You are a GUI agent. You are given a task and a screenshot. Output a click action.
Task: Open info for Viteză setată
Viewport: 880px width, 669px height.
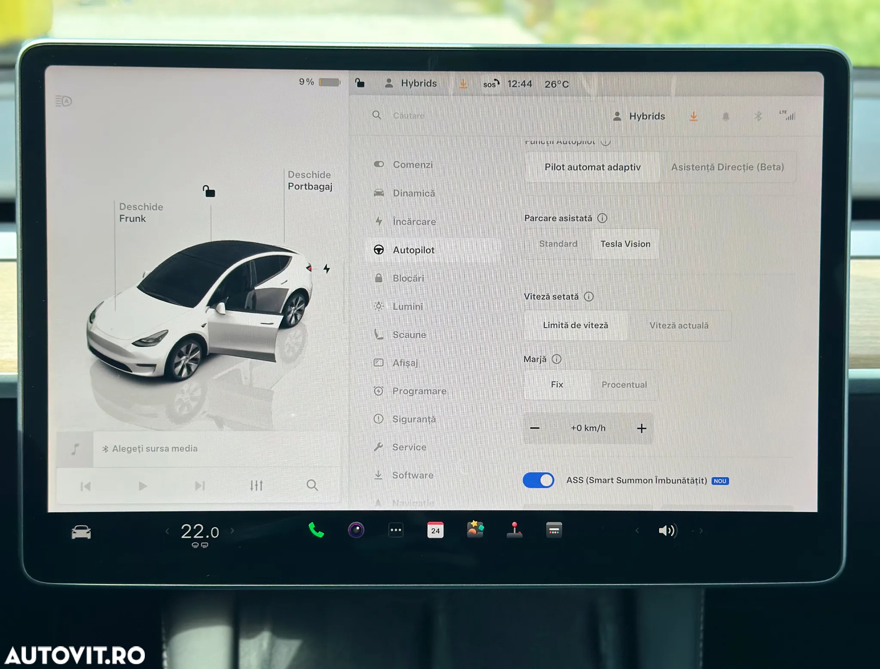click(x=589, y=296)
